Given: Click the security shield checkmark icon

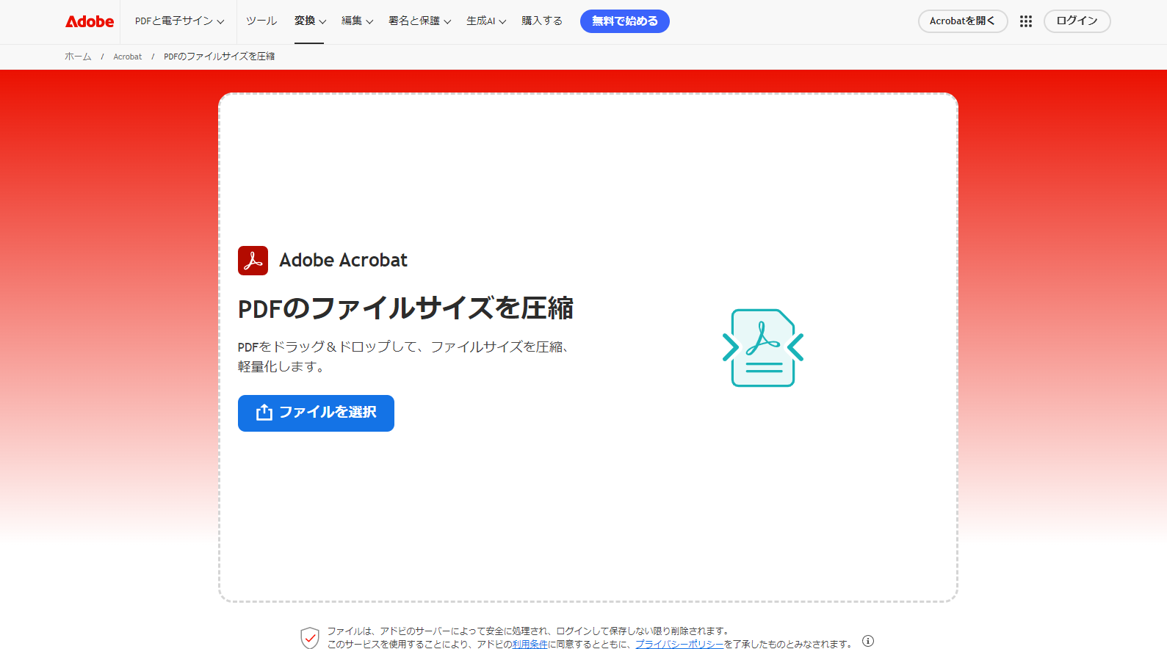Looking at the screenshot, I should point(310,638).
